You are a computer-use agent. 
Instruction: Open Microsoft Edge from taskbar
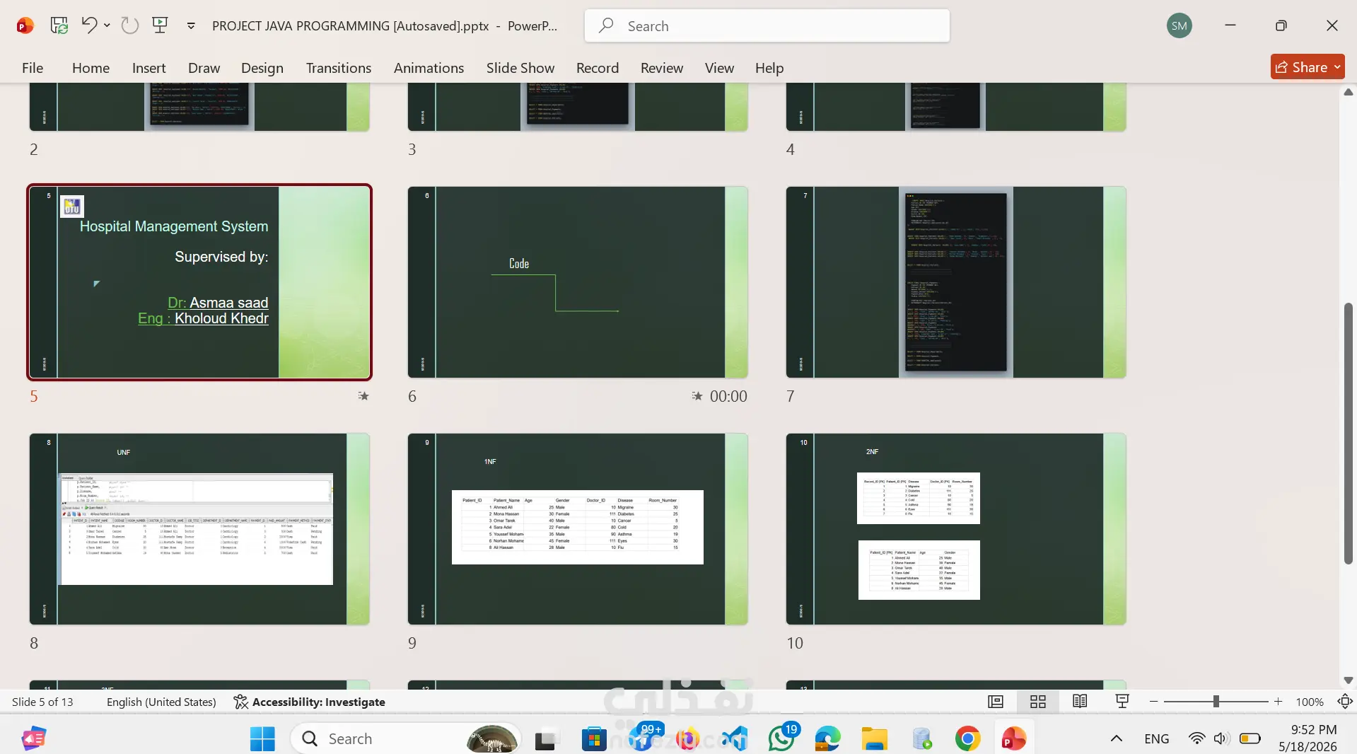coord(827,739)
